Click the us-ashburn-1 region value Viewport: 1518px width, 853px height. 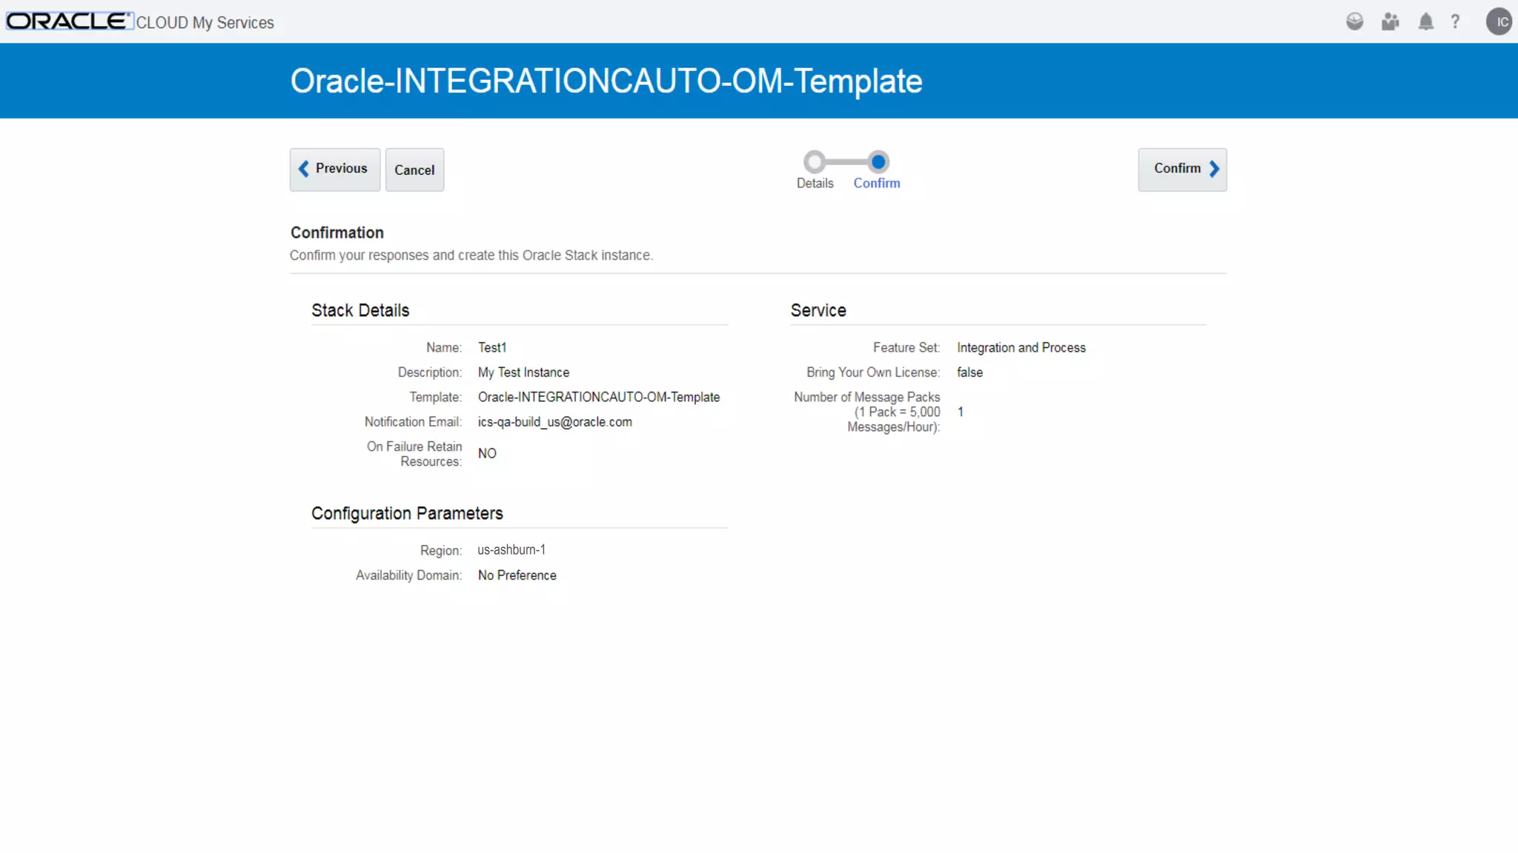(511, 550)
